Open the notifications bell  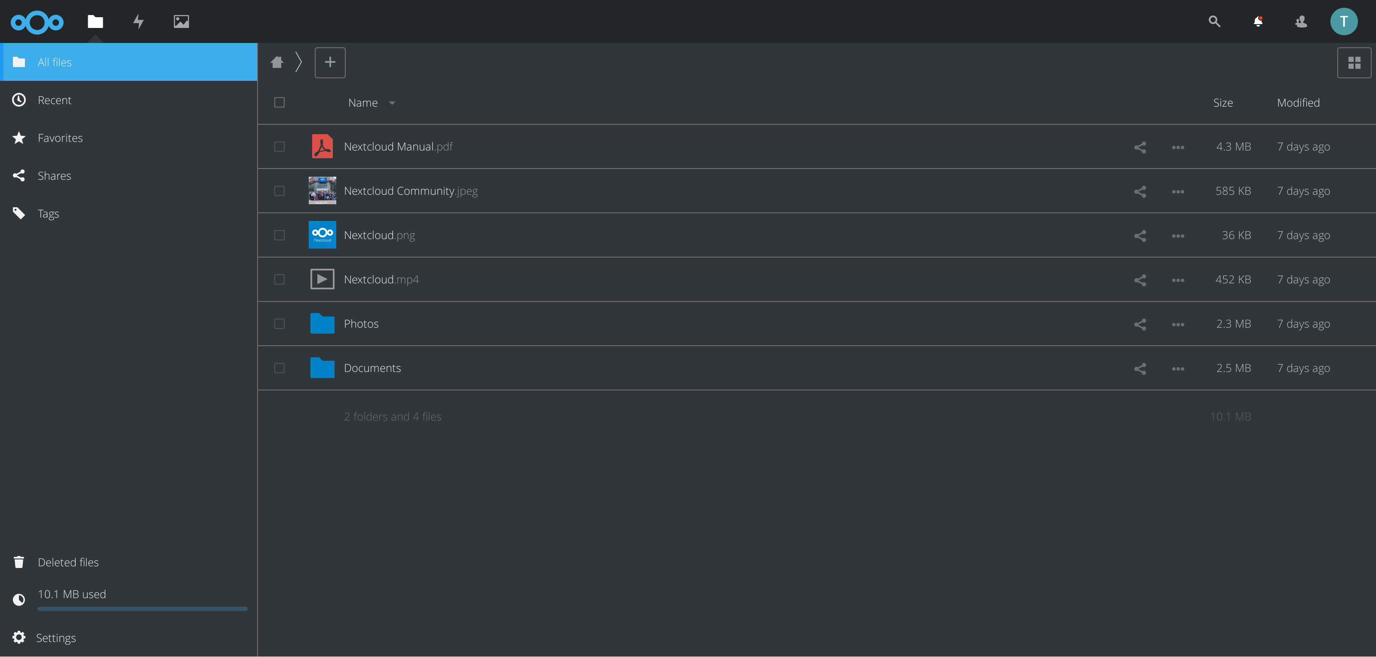pyautogui.click(x=1258, y=21)
